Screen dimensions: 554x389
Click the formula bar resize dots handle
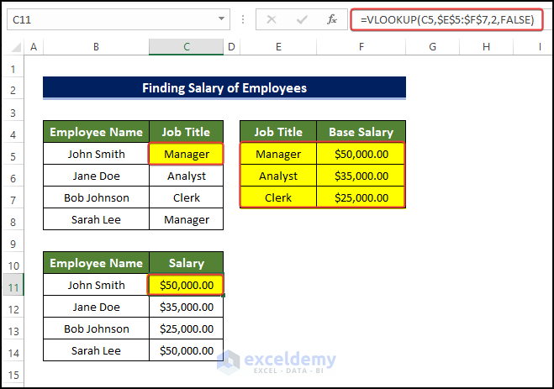[243, 19]
